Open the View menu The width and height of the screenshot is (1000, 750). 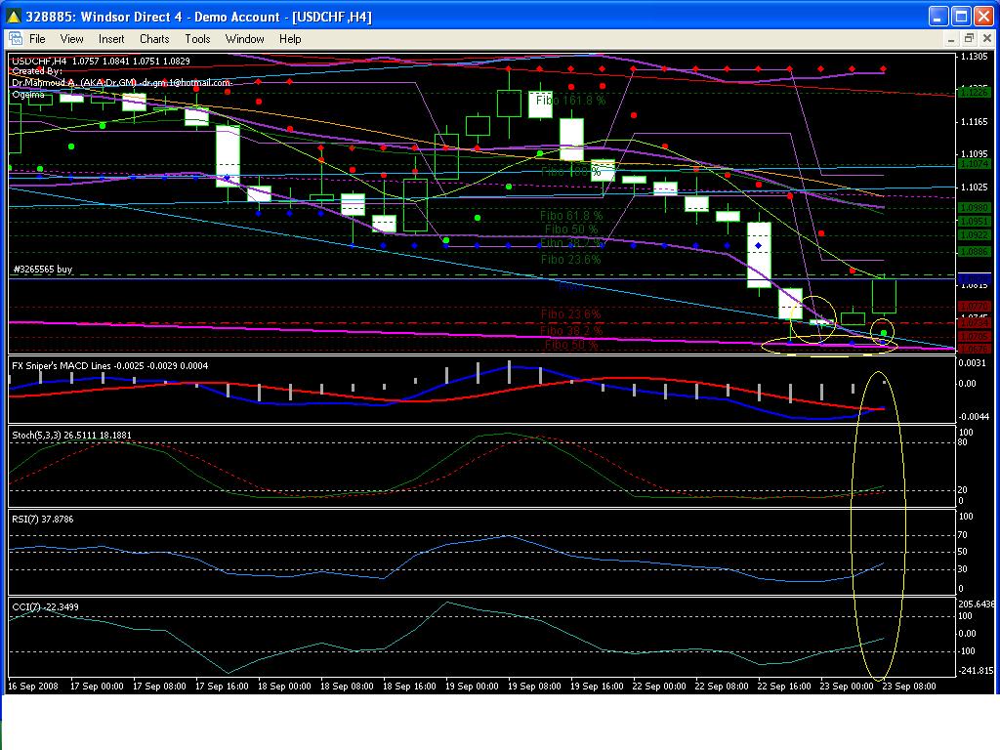72,39
